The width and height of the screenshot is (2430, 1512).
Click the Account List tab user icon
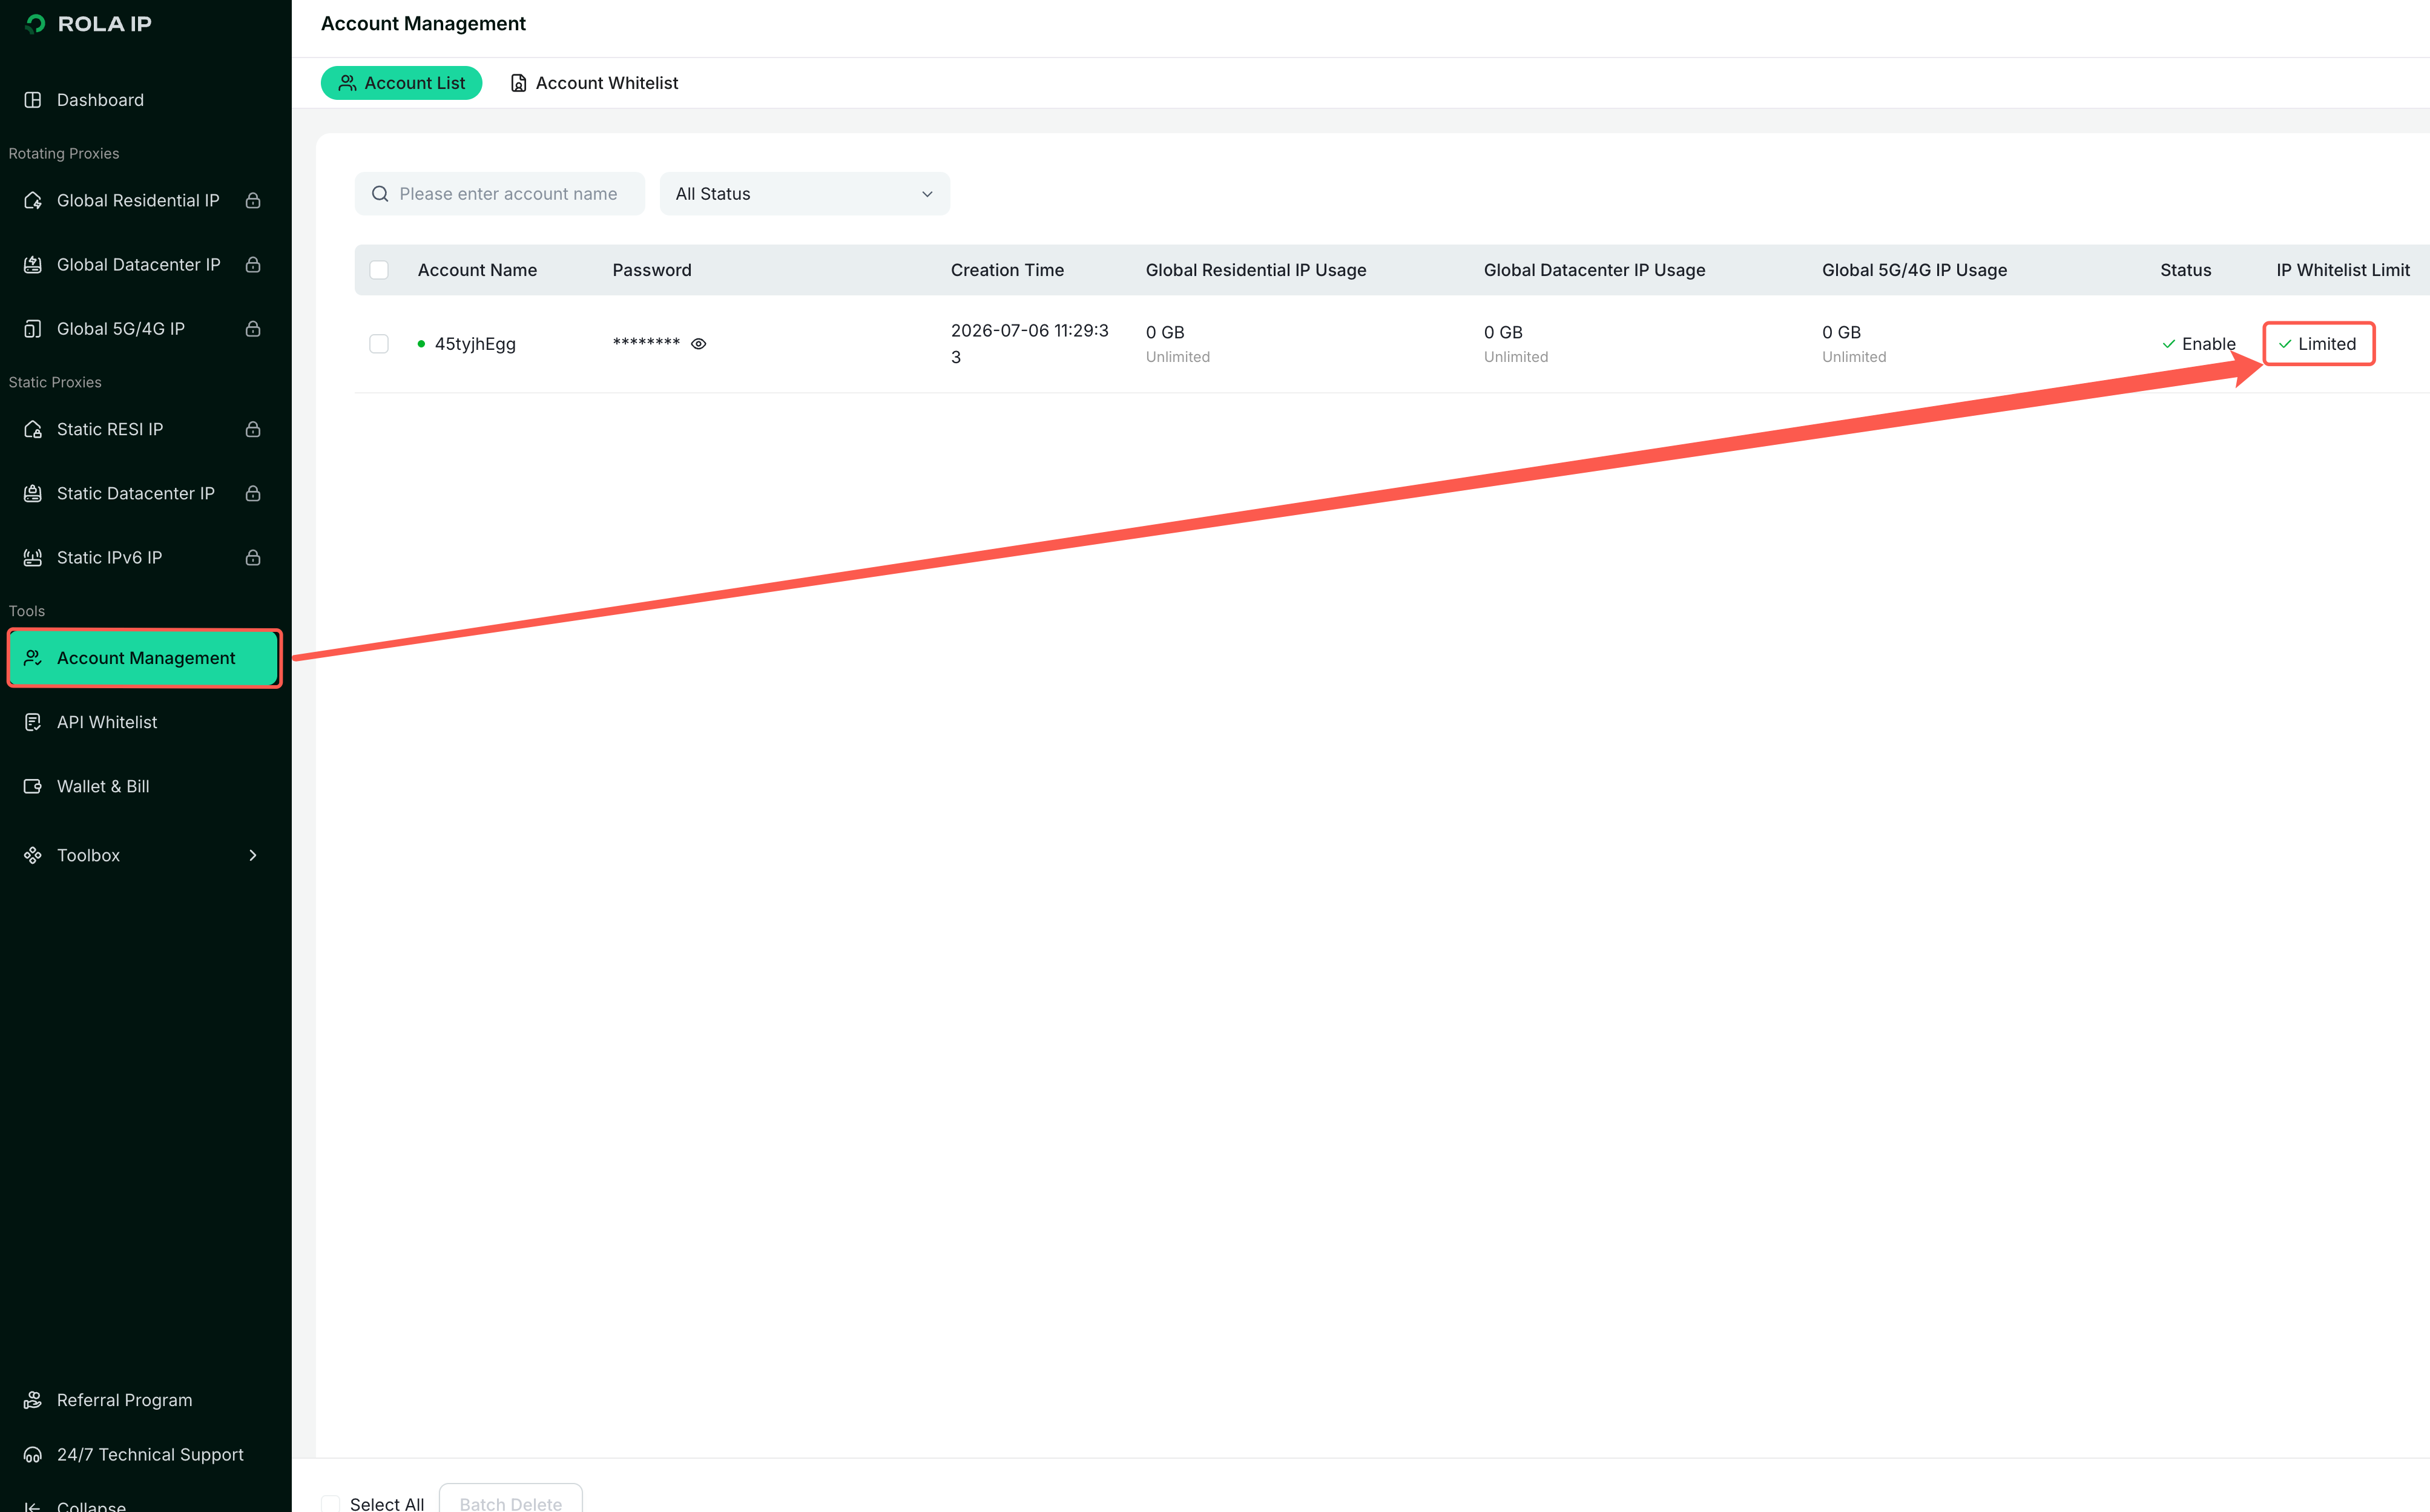347,83
